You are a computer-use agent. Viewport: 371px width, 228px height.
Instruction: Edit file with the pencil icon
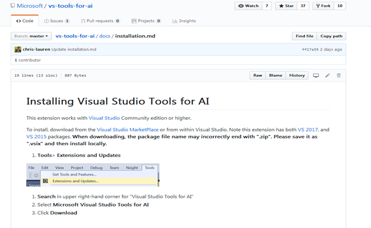pyautogui.click(x=327, y=76)
